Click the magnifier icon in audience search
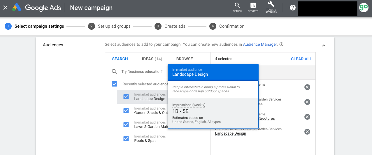Screen dimensions: 372x155 pos(114,72)
